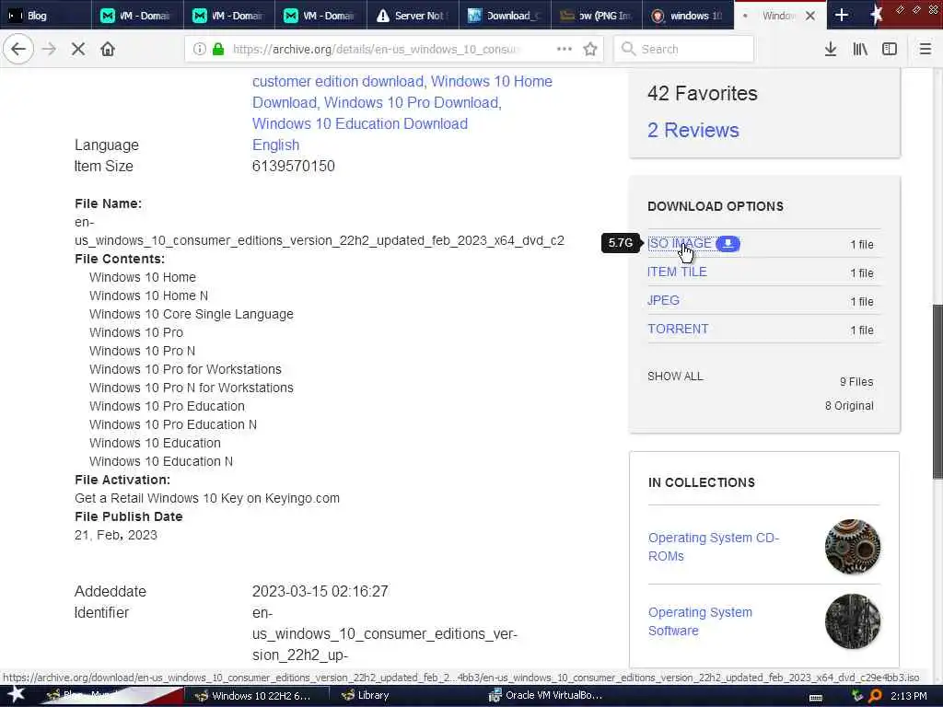943x707 pixels.
Task: Open the TORRENT download link
Action: [x=678, y=329]
